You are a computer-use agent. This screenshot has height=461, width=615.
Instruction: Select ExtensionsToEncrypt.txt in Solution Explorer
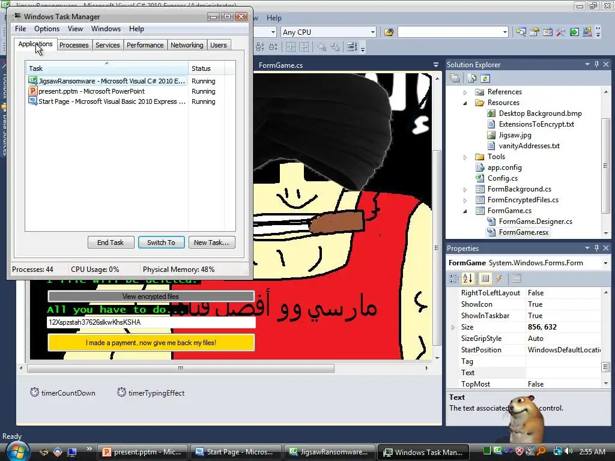(536, 124)
